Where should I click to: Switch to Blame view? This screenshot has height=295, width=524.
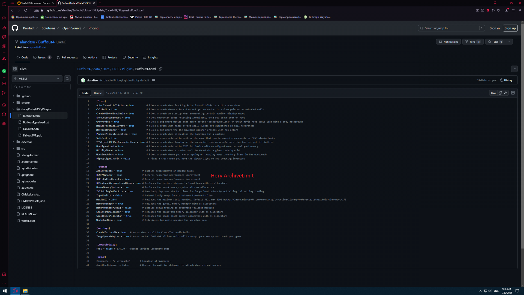(x=98, y=93)
